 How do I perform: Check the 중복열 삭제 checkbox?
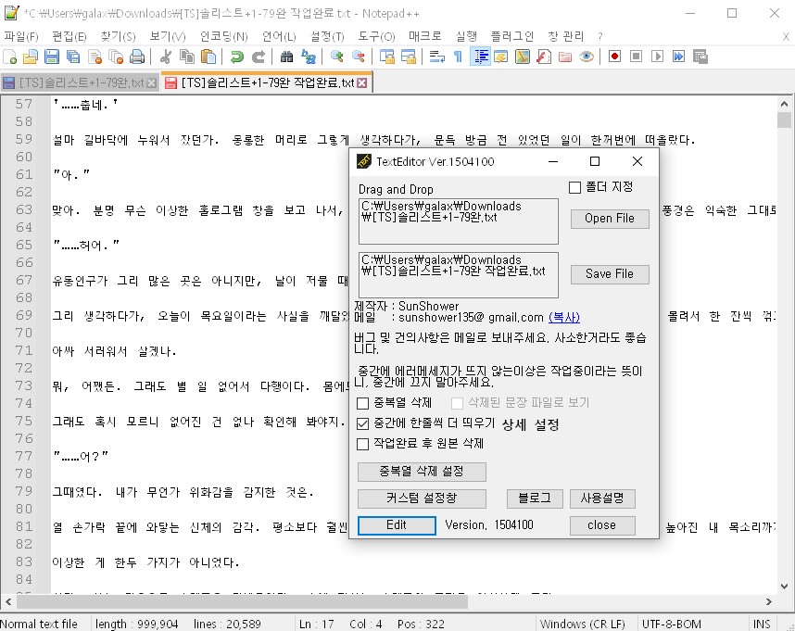click(362, 403)
